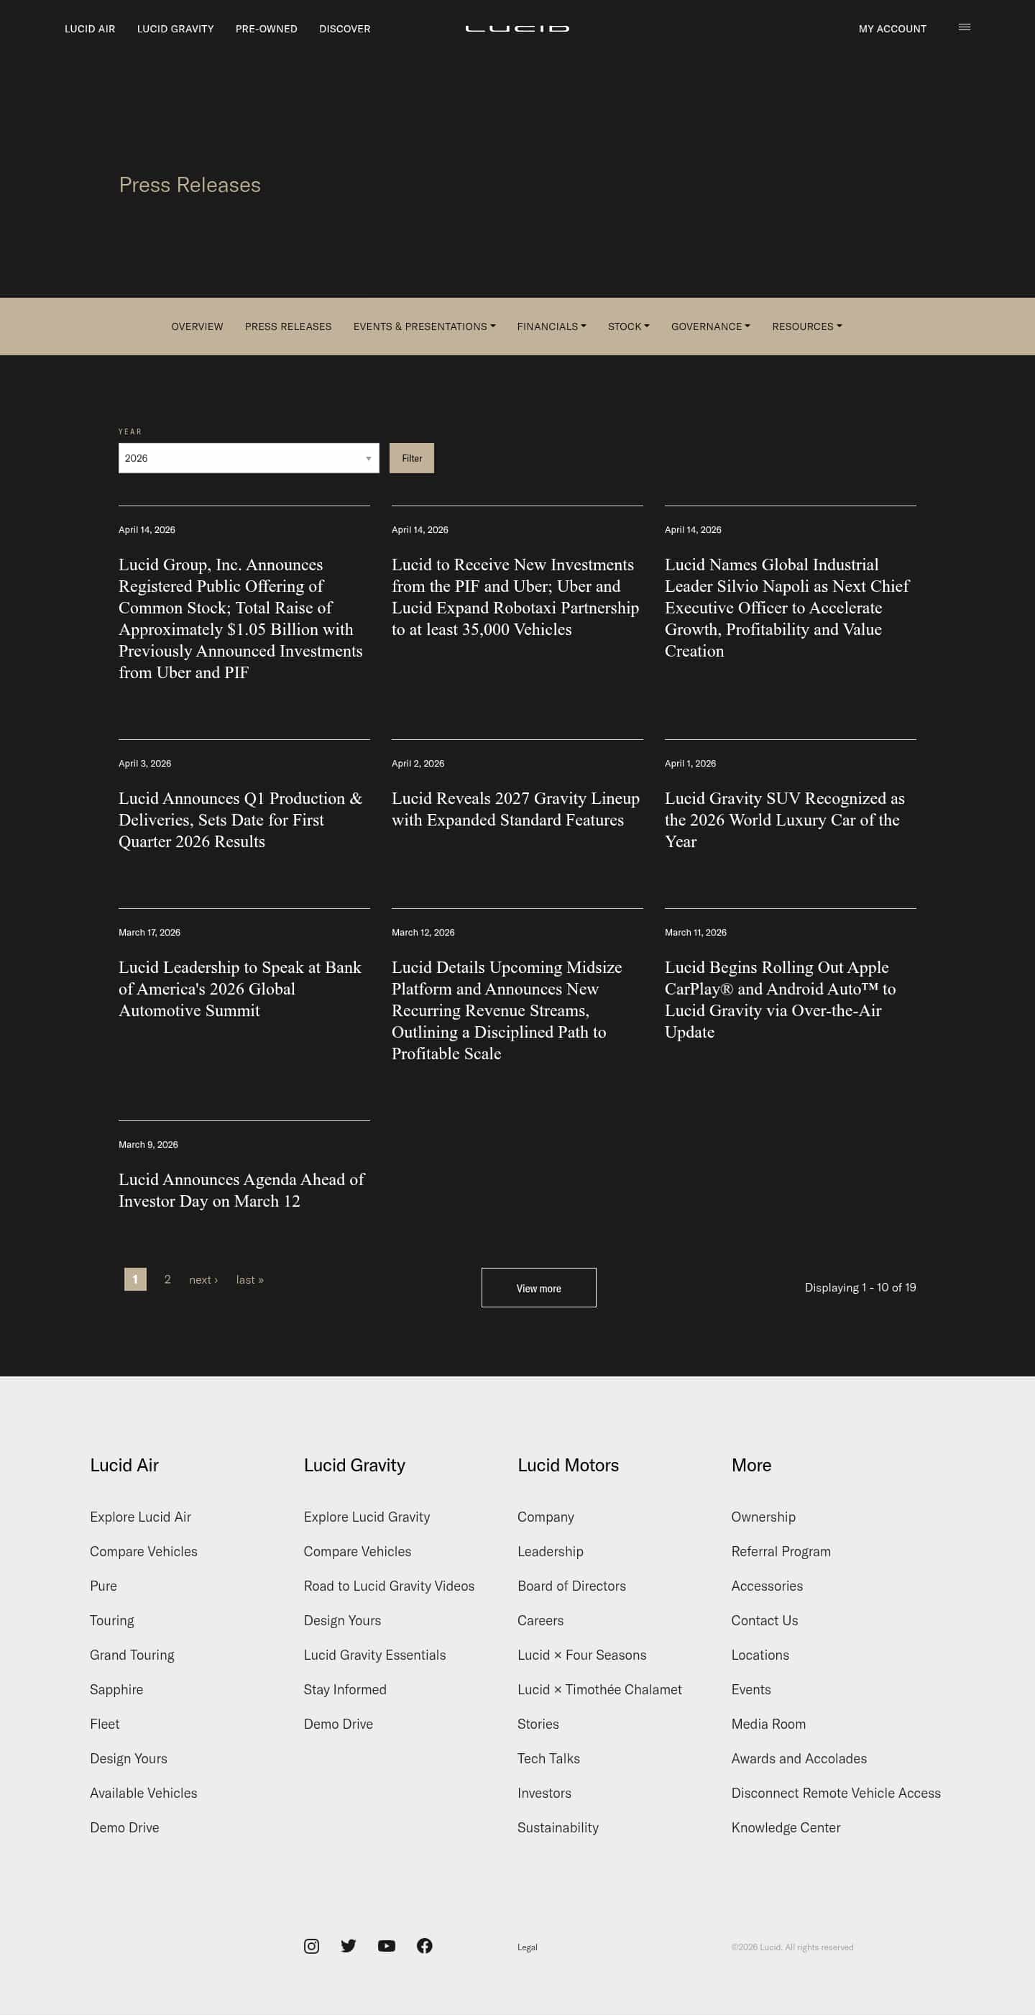
Task: Go to page 2 of press releases
Action: click(167, 1280)
